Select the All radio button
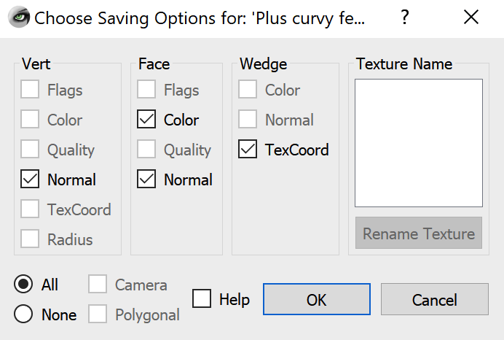 pos(24,285)
